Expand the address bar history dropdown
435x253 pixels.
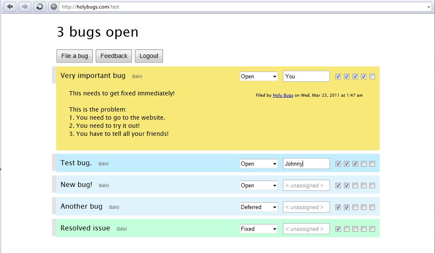tap(429, 6)
